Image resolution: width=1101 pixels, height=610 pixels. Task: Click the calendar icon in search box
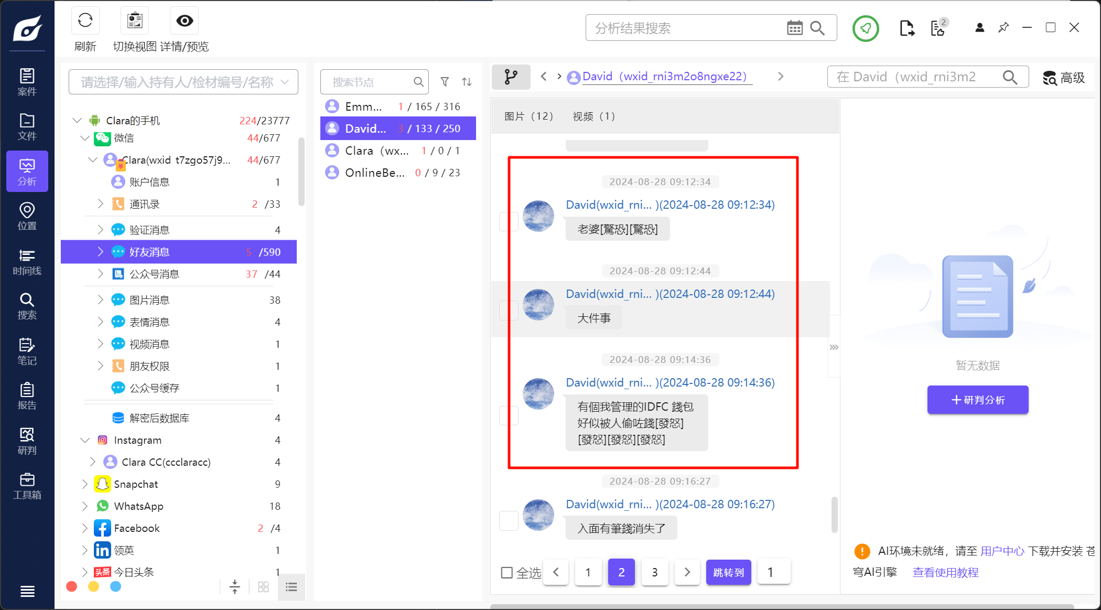[794, 28]
